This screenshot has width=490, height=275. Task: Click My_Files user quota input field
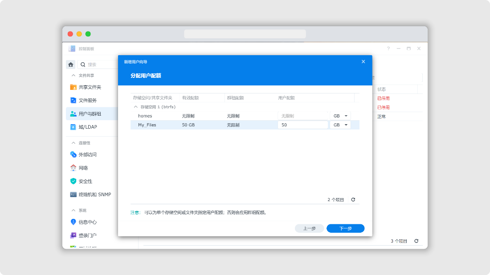(302, 125)
